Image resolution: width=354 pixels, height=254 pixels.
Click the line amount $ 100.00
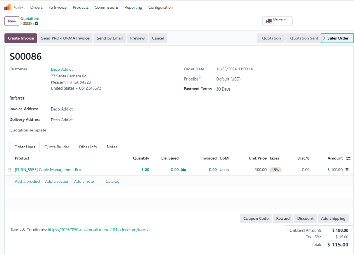335,170
